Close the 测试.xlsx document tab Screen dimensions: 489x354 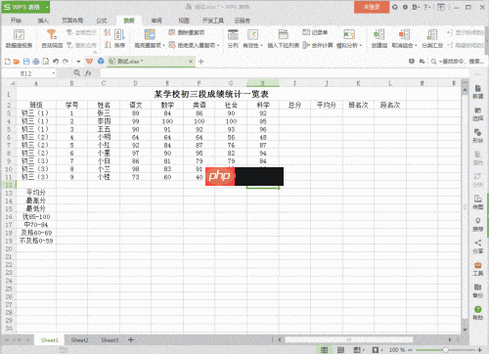(191, 62)
